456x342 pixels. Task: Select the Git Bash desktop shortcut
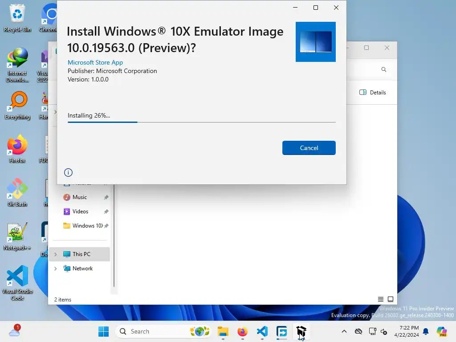(x=17, y=192)
